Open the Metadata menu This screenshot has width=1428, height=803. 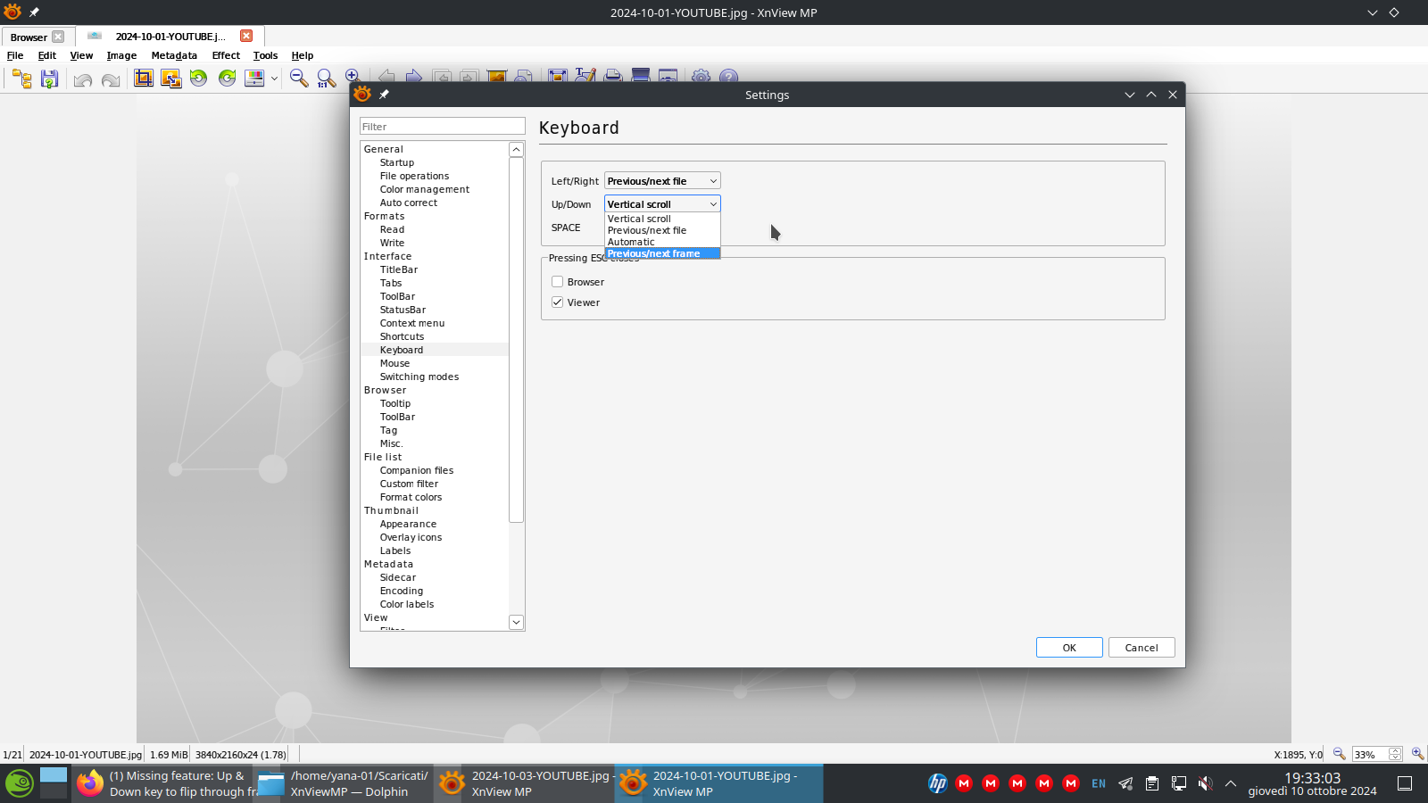pos(174,55)
